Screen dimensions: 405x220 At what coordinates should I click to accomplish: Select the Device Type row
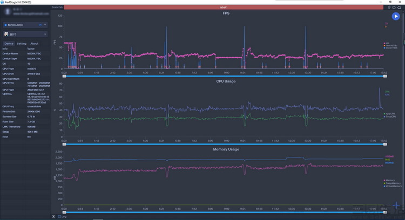25,59
